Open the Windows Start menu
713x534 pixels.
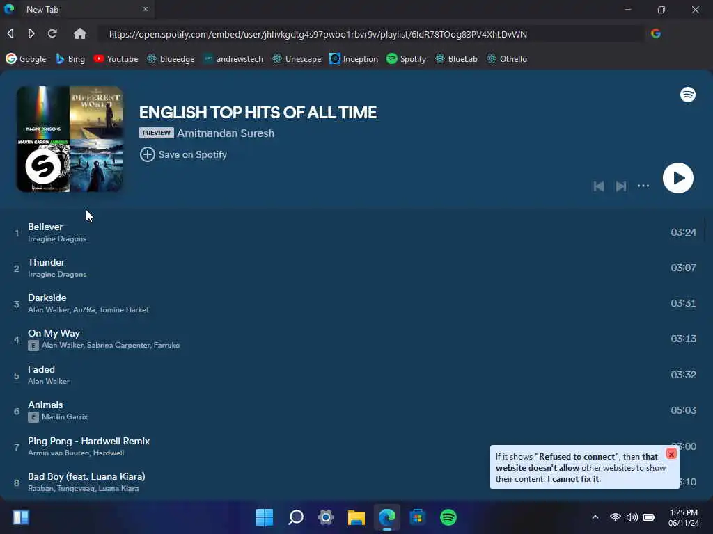pos(265,517)
